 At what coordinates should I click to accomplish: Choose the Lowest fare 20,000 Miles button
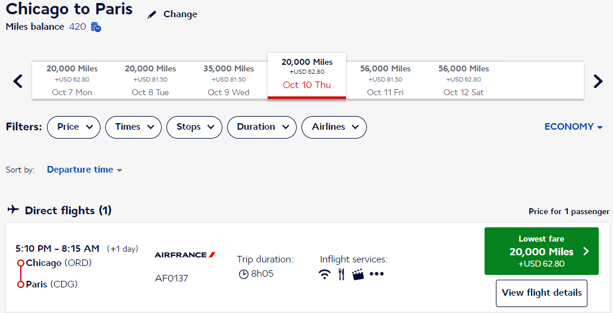click(x=541, y=251)
